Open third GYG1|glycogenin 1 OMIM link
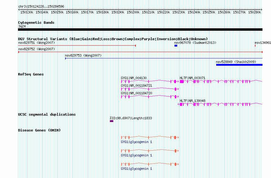Image resolution: width=271 pixels, height=178 pixels. pyautogui.click(x=136, y=169)
